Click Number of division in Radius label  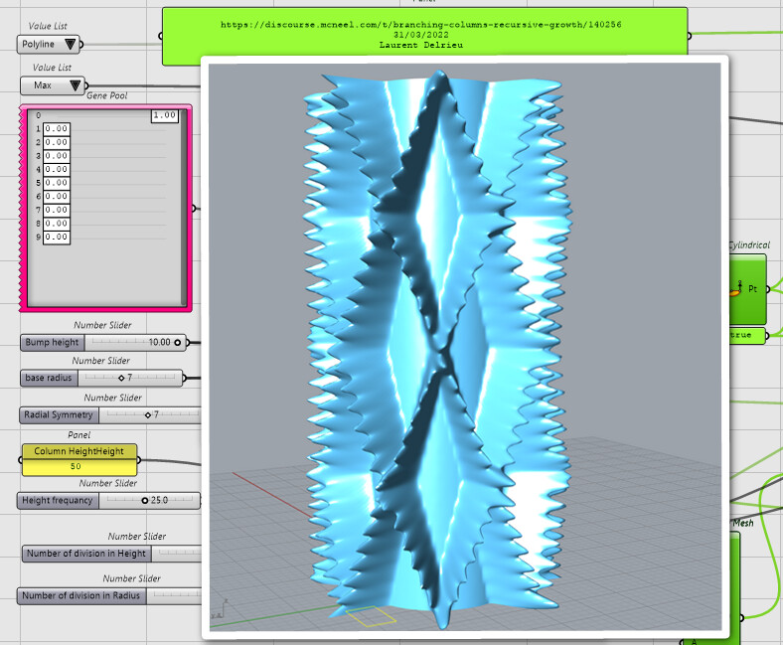coord(80,595)
